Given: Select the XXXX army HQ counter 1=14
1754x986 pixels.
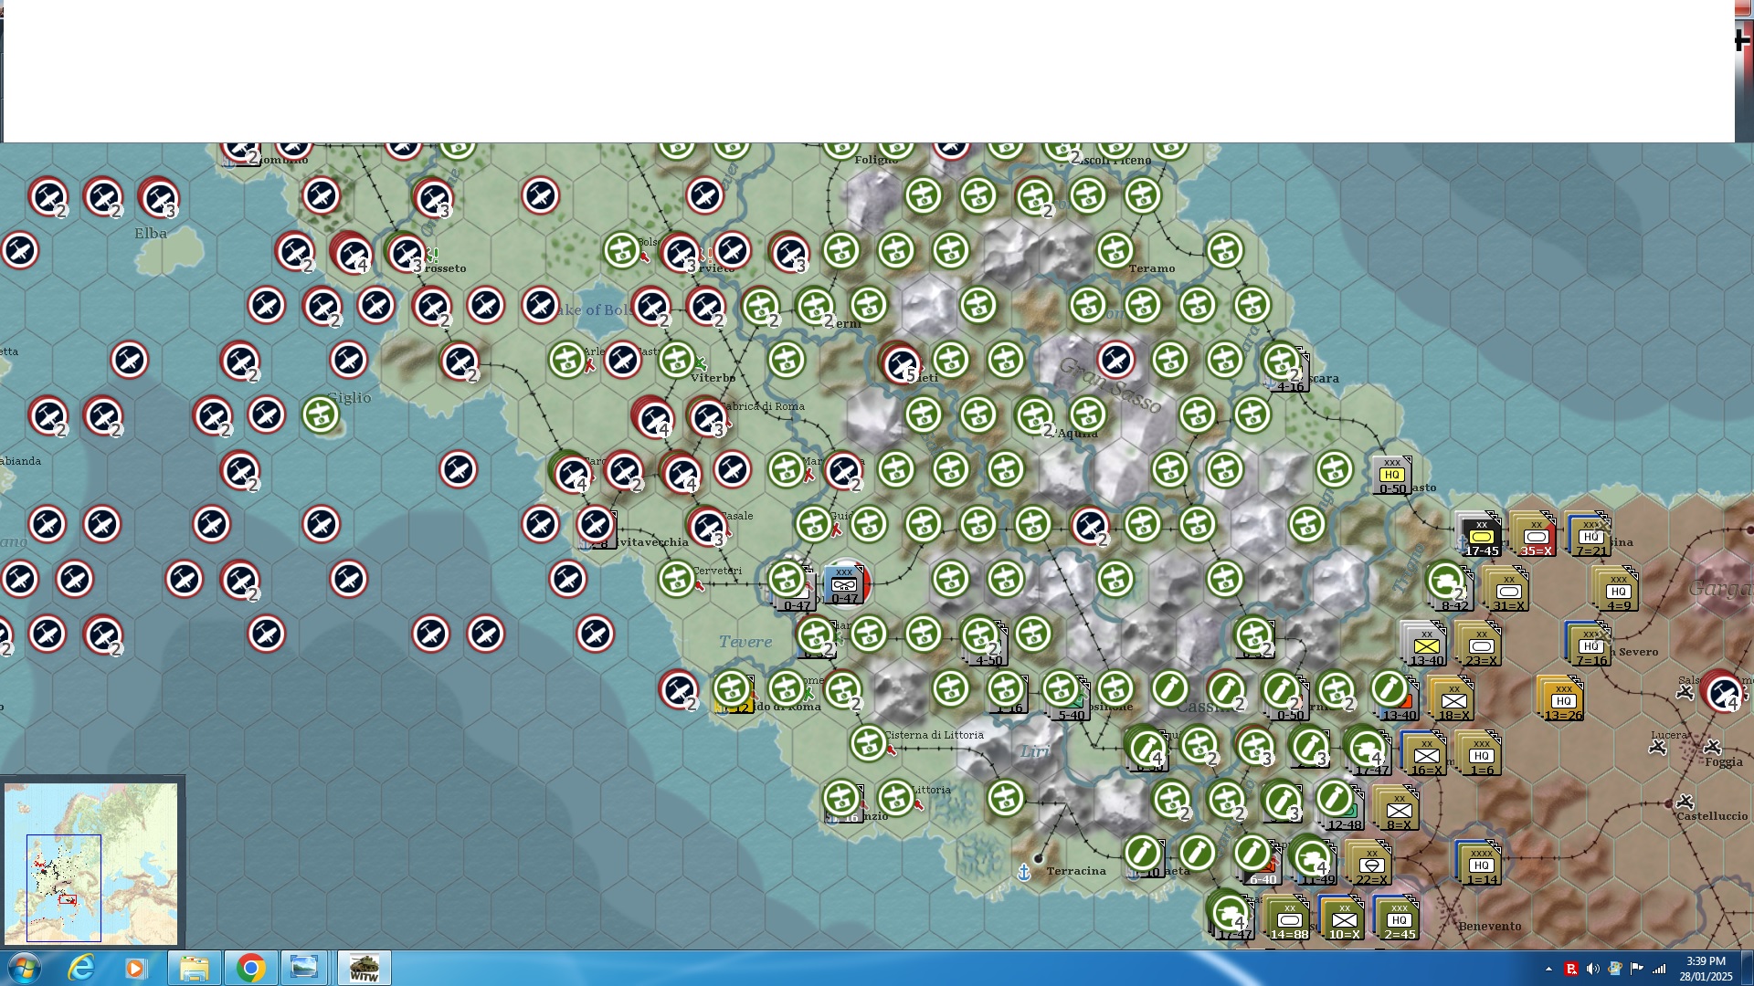Looking at the screenshot, I should pyautogui.click(x=1481, y=865).
